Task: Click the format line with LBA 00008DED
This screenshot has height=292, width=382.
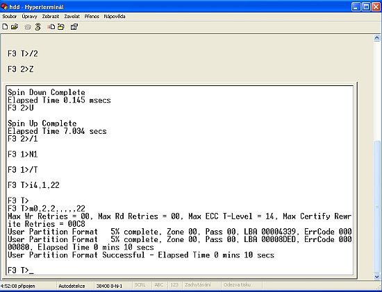Action: pos(180,239)
